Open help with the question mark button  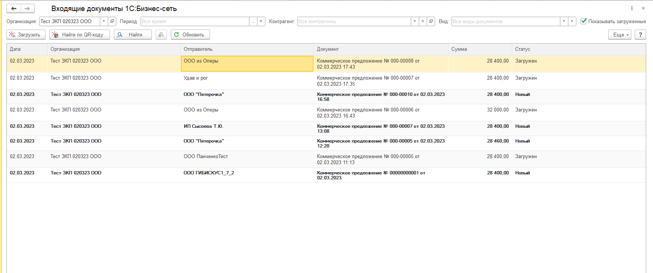point(640,35)
